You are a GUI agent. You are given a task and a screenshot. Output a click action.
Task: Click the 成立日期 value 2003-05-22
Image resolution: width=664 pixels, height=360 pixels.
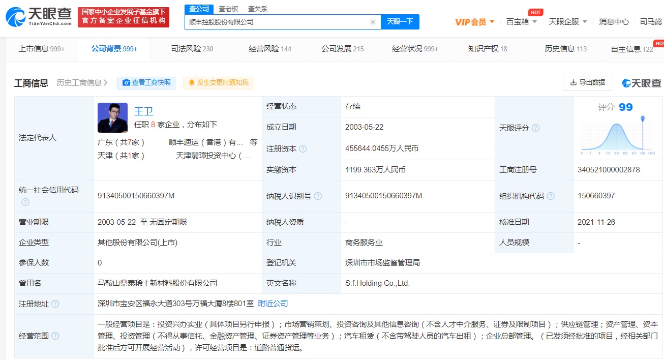point(364,127)
